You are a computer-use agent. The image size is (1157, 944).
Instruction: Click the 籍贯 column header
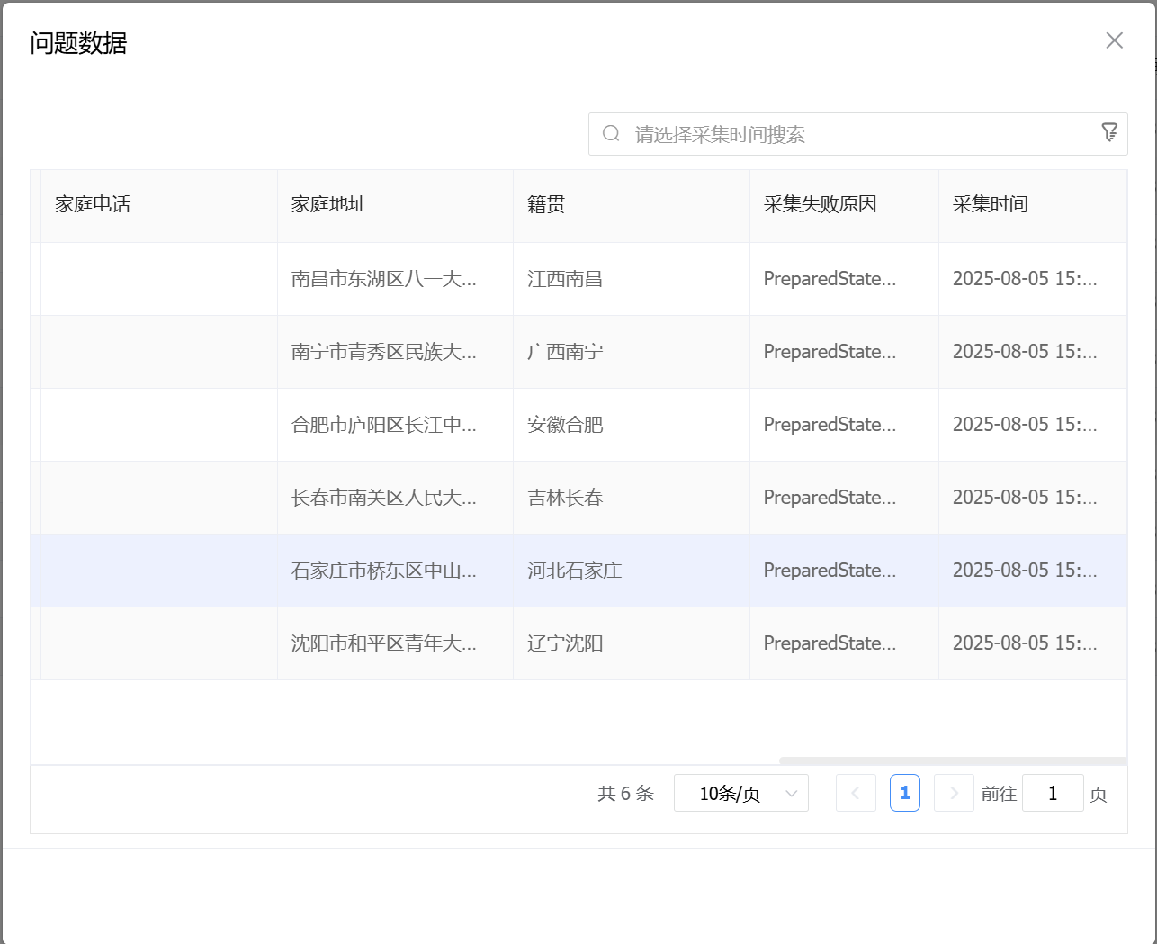[546, 204]
